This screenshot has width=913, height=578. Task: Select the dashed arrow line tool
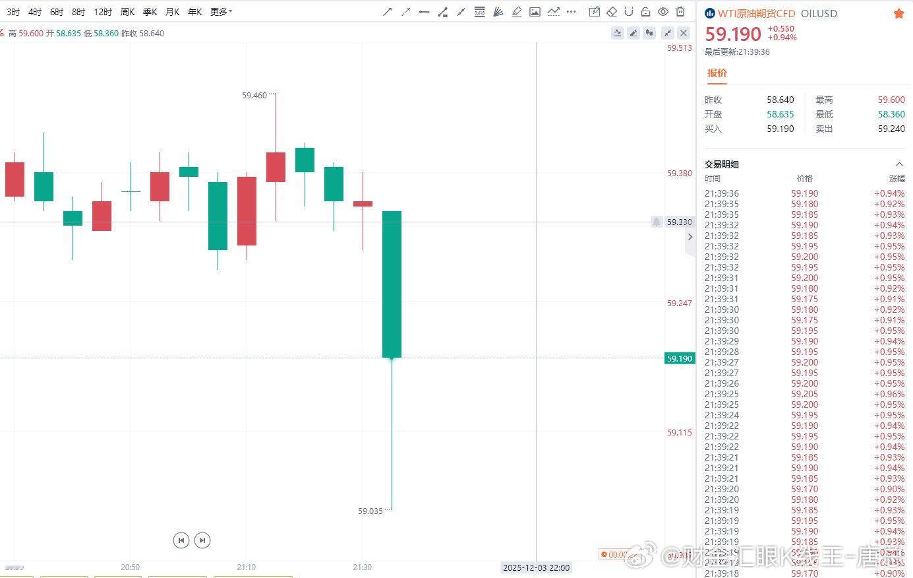406,12
